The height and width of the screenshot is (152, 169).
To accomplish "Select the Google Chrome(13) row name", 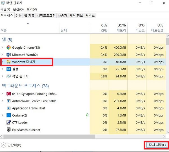I will 26,48.
